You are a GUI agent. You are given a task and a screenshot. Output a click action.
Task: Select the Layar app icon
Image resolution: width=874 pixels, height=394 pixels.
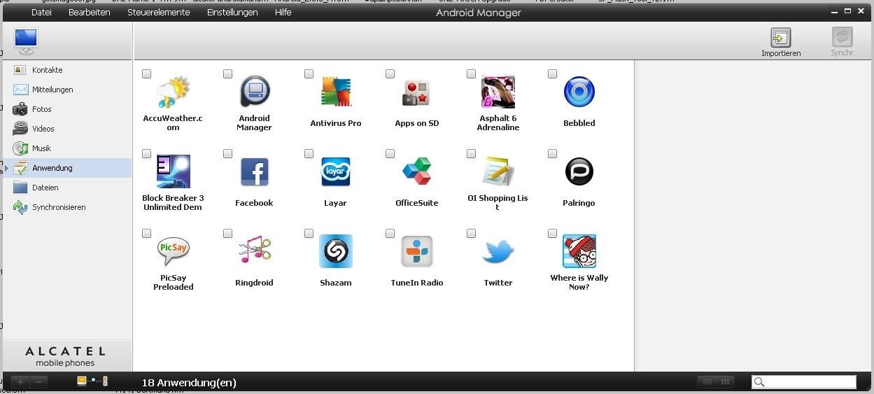pos(335,171)
